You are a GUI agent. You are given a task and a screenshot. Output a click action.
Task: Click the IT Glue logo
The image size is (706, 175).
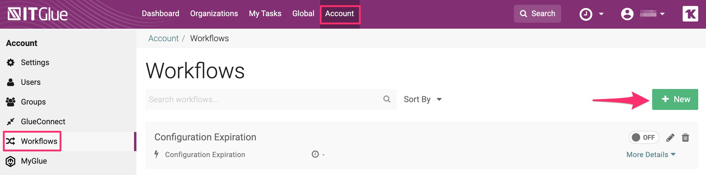coord(38,14)
